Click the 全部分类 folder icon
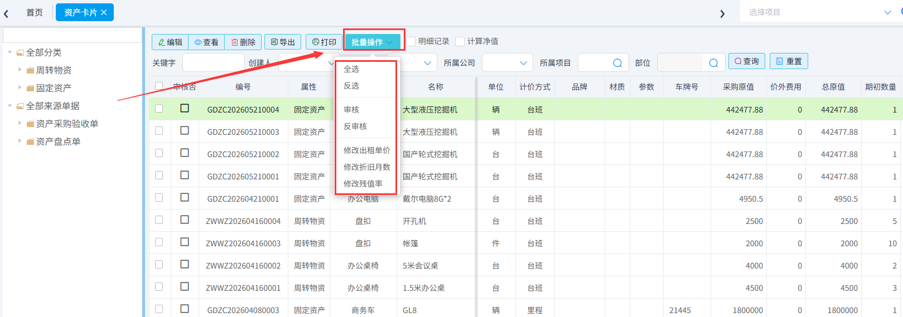The image size is (903, 317). click(20, 52)
